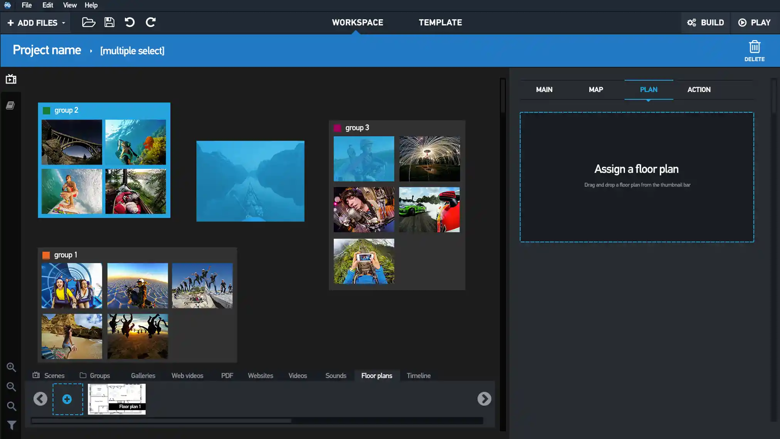Select the Floor plans thumbnail tab
Viewport: 780px width, 439px height.
[x=377, y=375]
